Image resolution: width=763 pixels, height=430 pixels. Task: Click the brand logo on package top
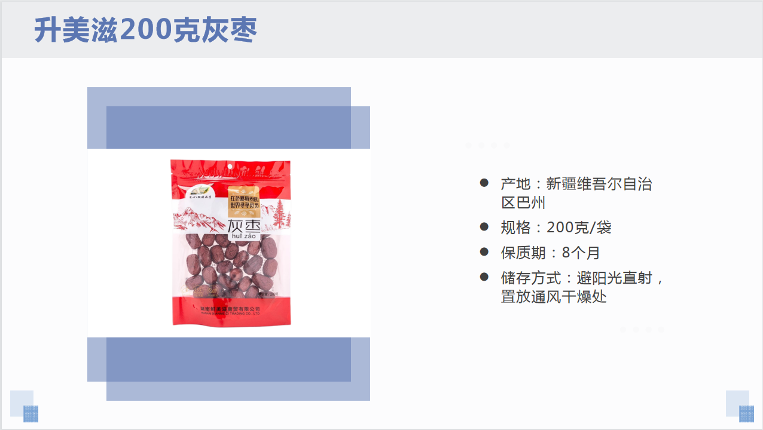[x=198, y=193]
